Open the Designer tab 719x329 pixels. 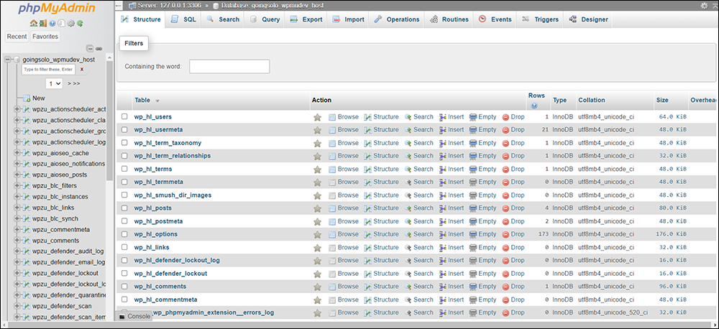(588, 19)
